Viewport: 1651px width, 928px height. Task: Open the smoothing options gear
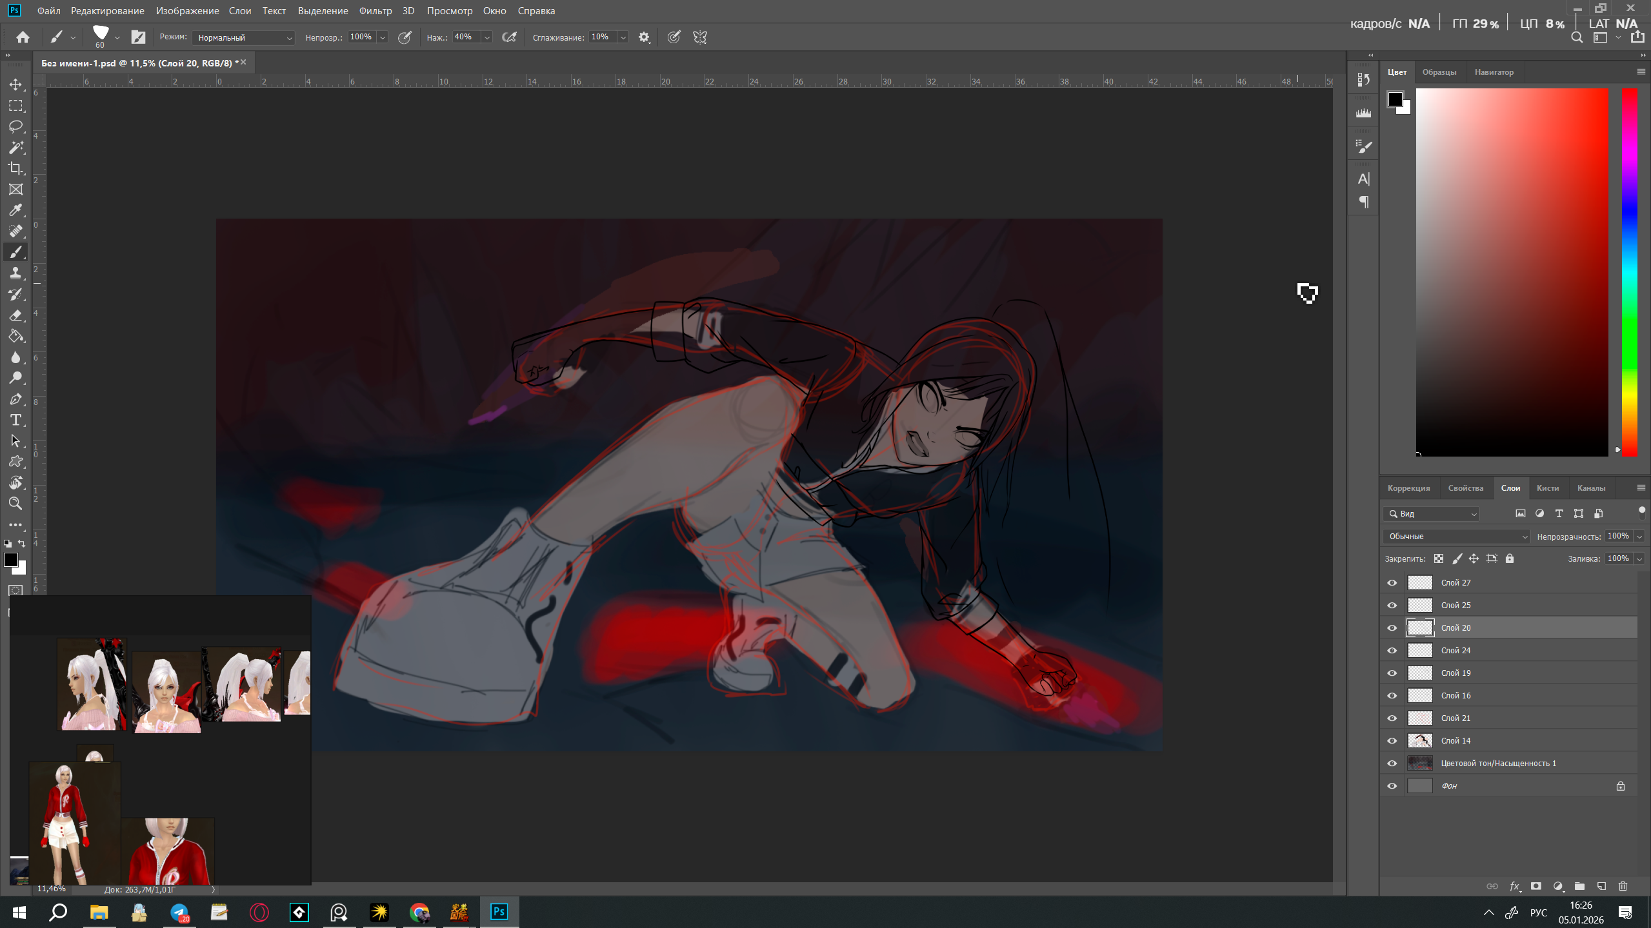[644, 37]
